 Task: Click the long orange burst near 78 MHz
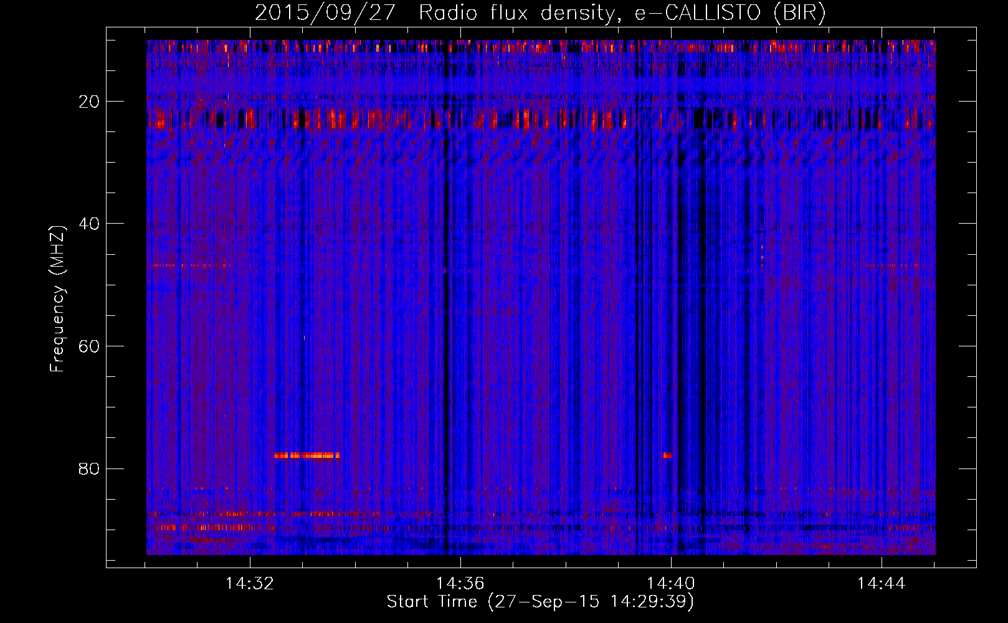[307, 455]
